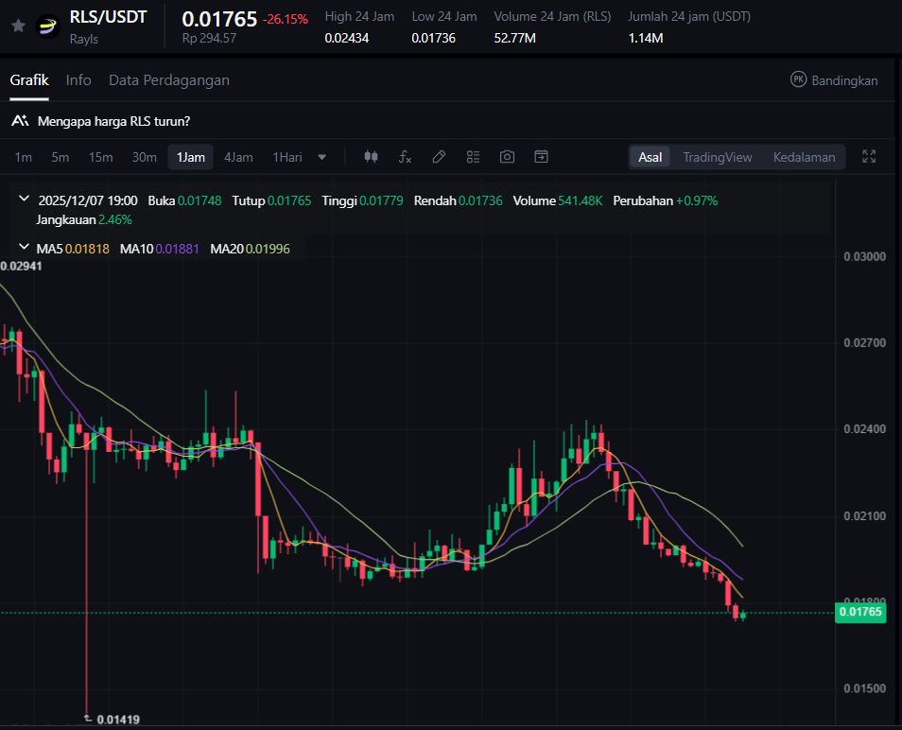902x730 pixels.
Task: Collapse the OHLC data row chevron
Action: [24, 200]
